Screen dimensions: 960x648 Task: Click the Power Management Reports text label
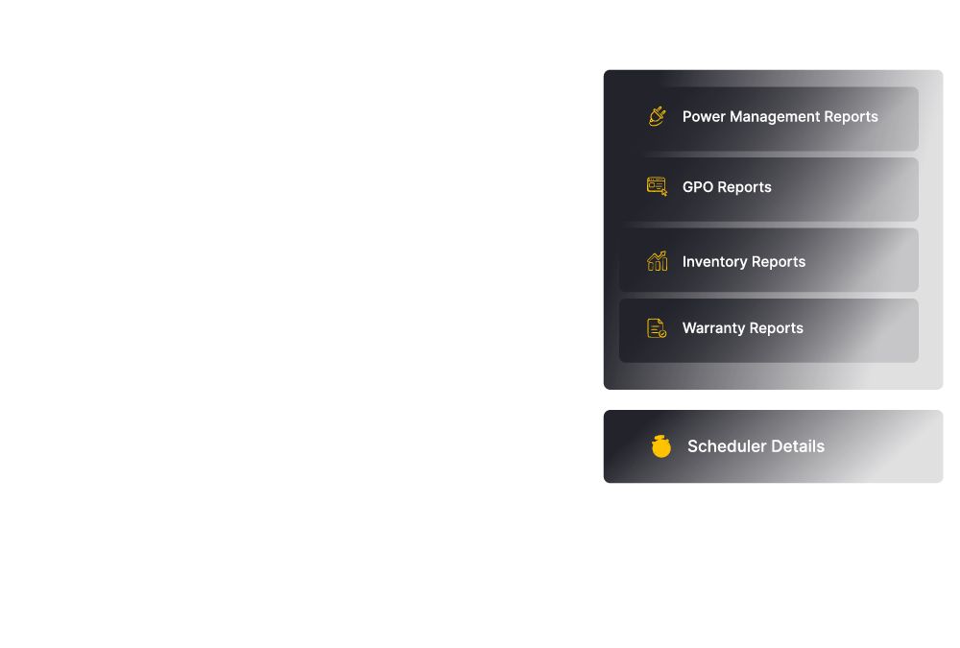[x=780, y=116]
